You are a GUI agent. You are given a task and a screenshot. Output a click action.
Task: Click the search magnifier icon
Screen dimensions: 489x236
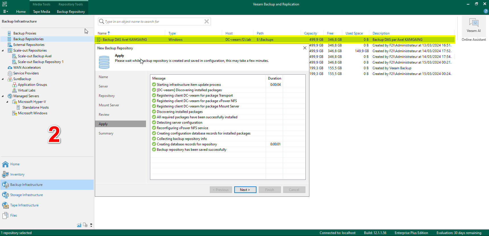(101, 21)
